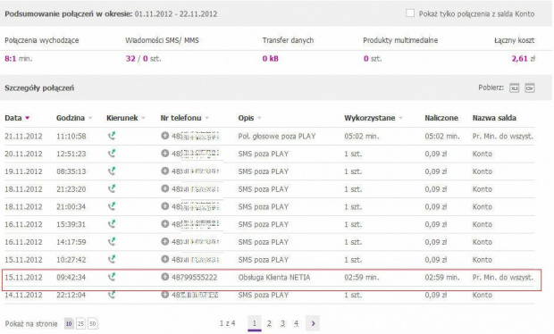The image size is (554, 334).
Task: Click '1 z 4' page indicator
Action: point(227,323)
